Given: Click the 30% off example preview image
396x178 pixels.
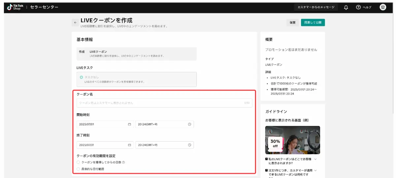Looking at the screenshot, I should pyautogui.click(x=293, y=140).
